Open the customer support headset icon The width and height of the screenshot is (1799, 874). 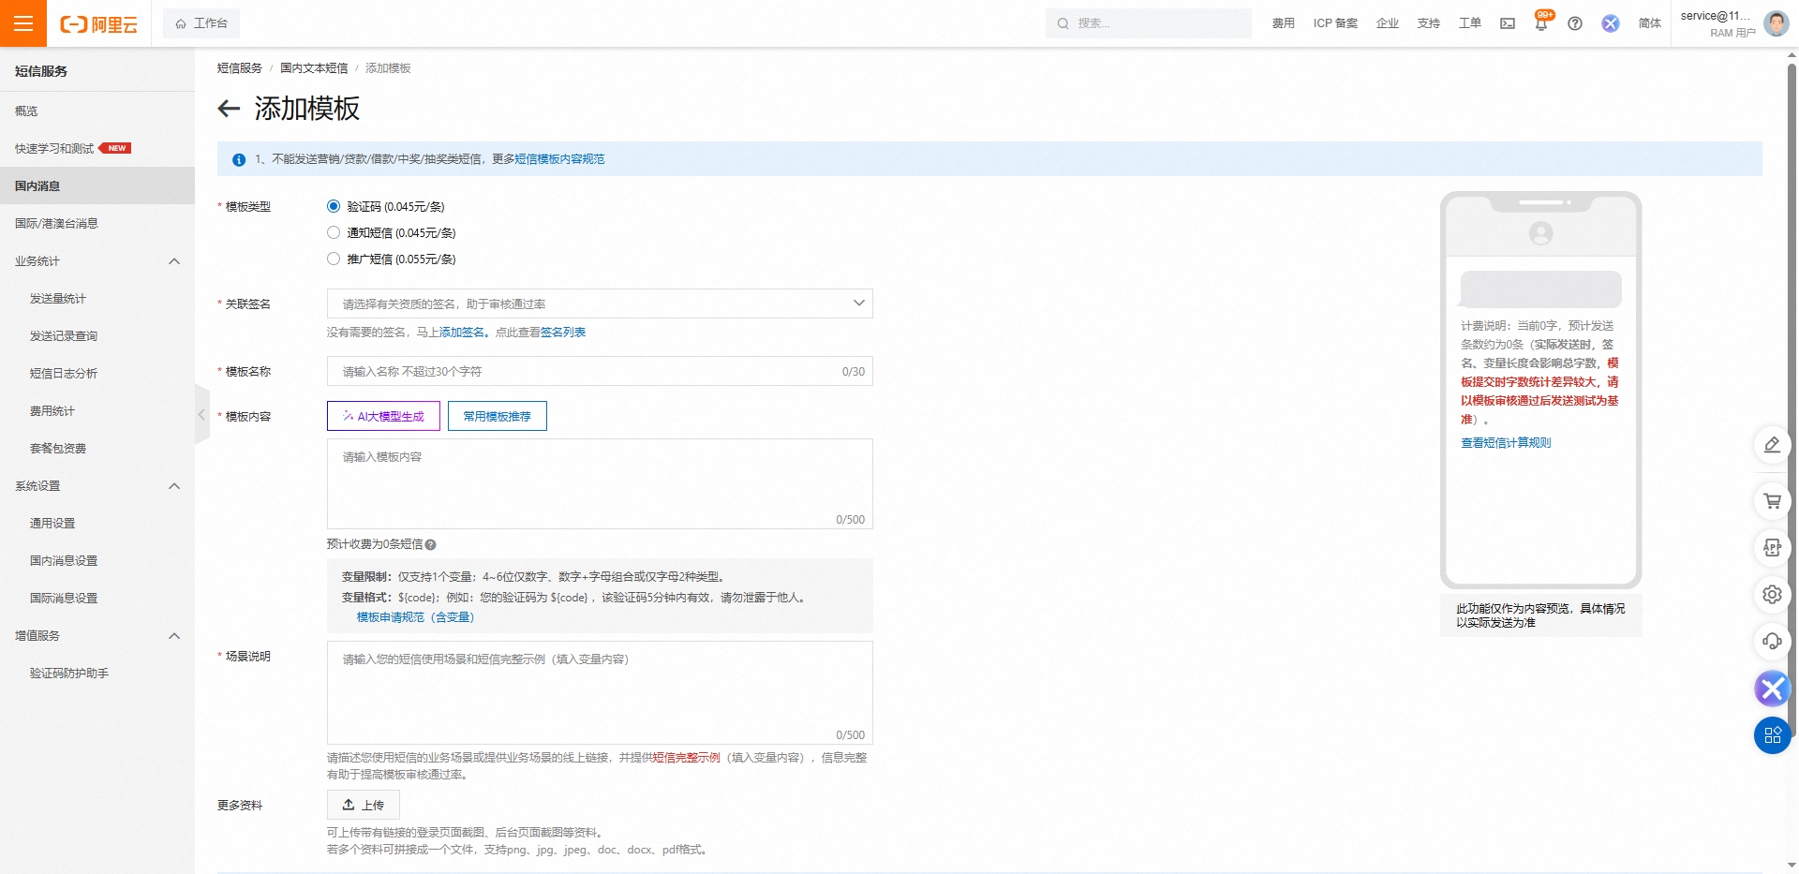pos(1771,642)
